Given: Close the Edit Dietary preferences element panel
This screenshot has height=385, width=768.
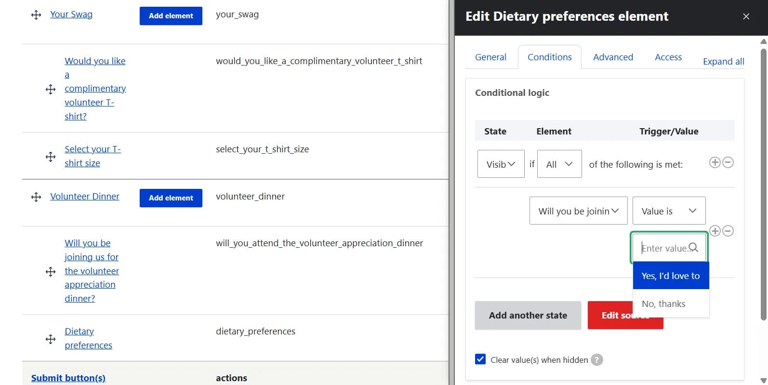Looking at the screenshot, I should point(746,16).
